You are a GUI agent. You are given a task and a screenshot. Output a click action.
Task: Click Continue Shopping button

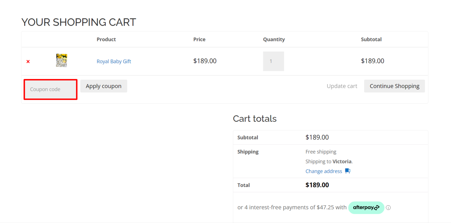[x=394, y=86]
